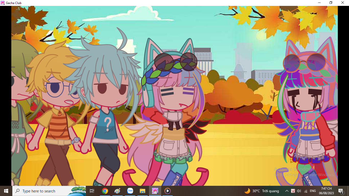Minimize the Gacha Club window
Viewport: 349px width, 196px height.
point(319,3)
